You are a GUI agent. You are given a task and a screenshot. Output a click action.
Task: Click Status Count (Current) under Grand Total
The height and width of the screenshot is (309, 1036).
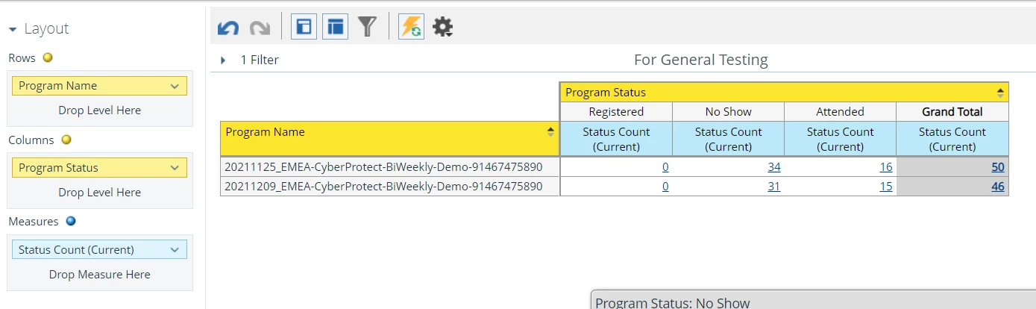[x=952, y=139]
